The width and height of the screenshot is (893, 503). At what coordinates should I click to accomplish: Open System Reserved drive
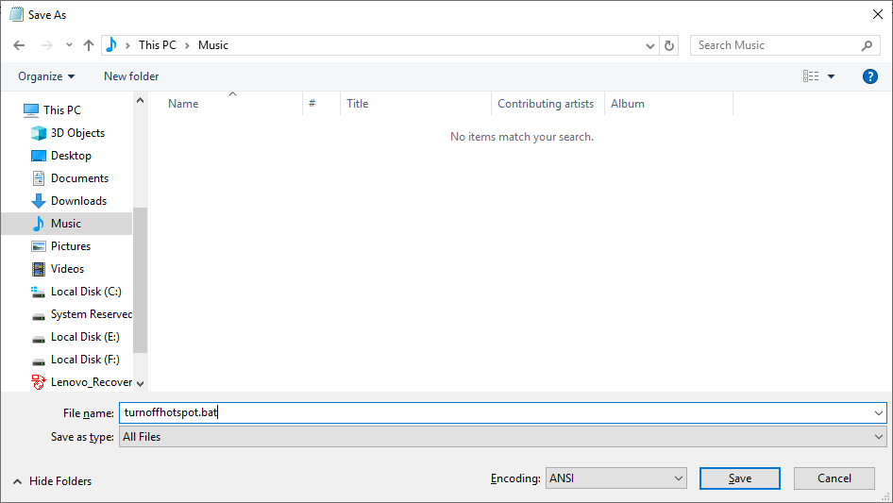pyautogui.click(x=92, y=314)
